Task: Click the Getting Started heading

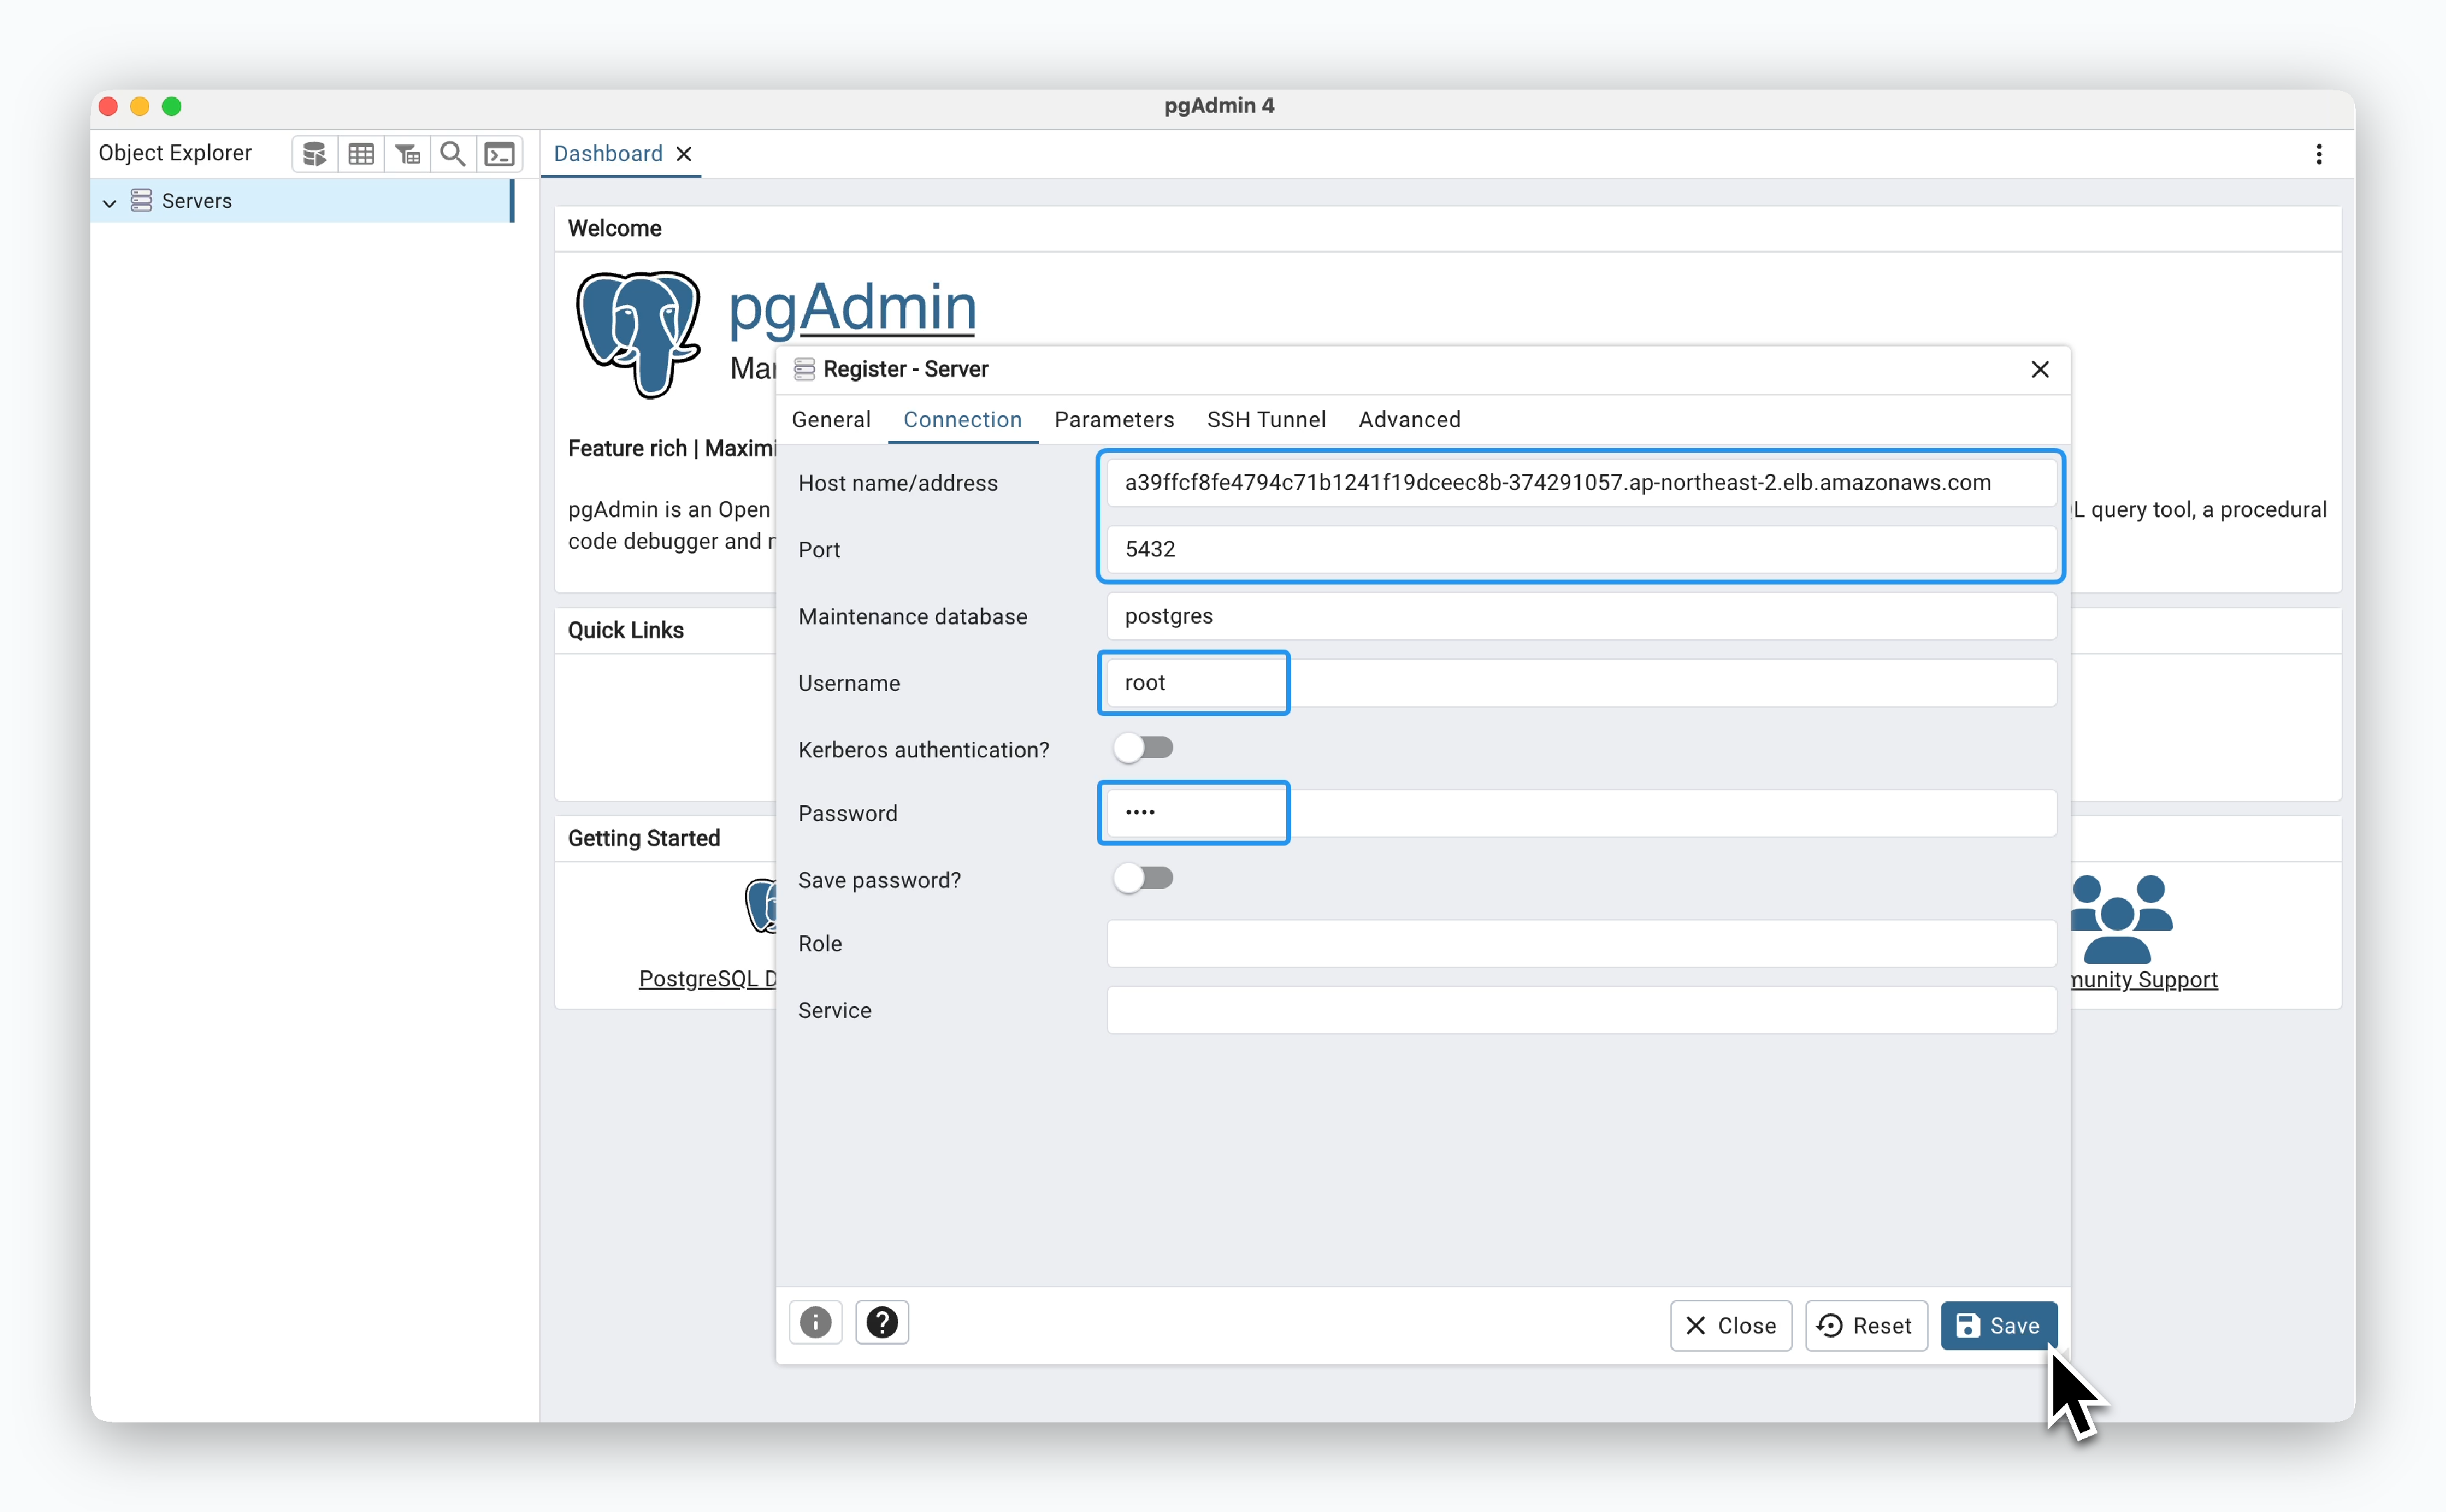Action: (643, 838)
